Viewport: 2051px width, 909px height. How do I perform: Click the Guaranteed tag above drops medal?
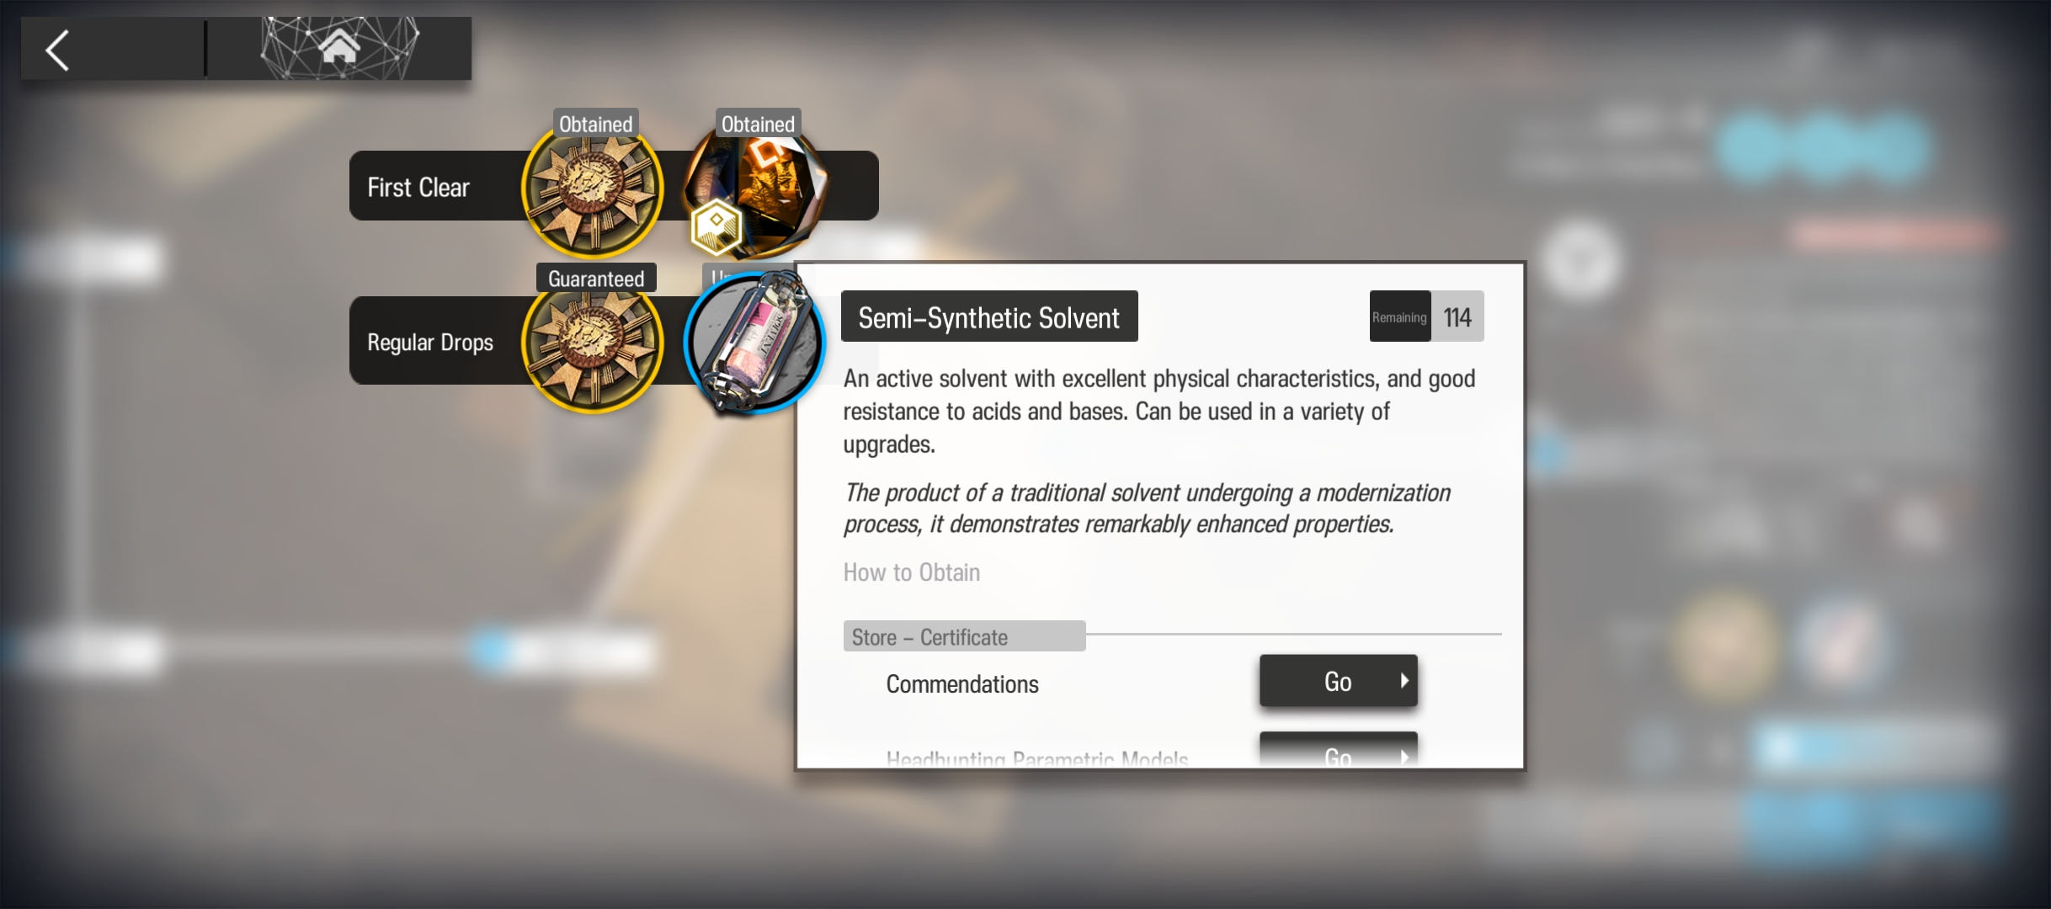(596, 279)
